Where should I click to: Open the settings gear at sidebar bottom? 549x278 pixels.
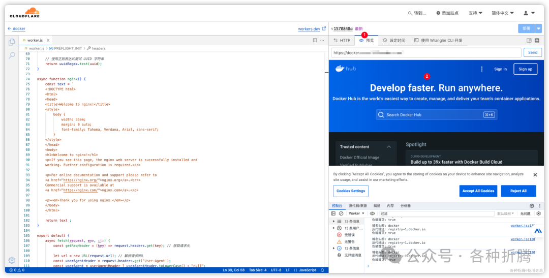click(12, 260)
